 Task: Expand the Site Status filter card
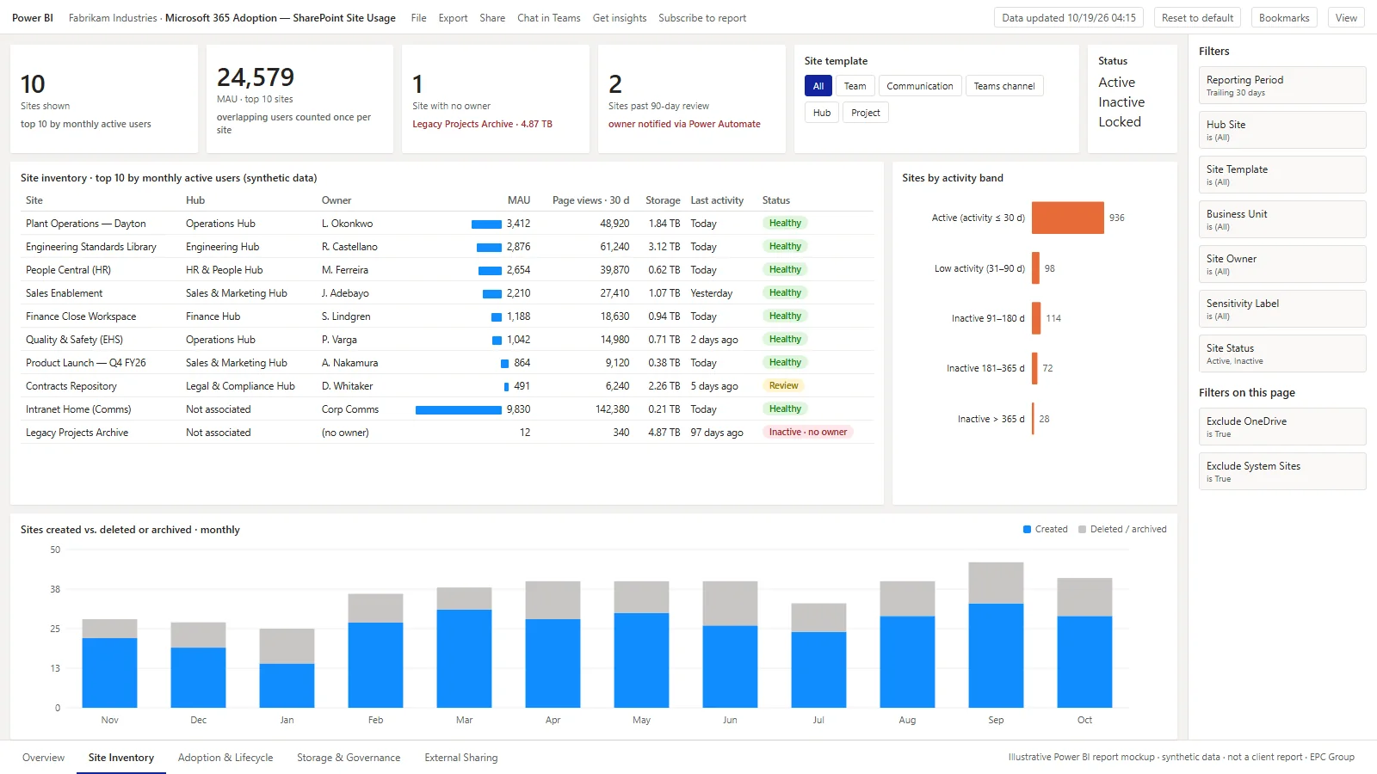tap(1282, 353)
